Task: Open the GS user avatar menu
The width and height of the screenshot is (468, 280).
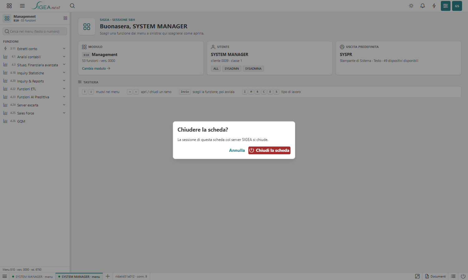Action: coord(457,6)
